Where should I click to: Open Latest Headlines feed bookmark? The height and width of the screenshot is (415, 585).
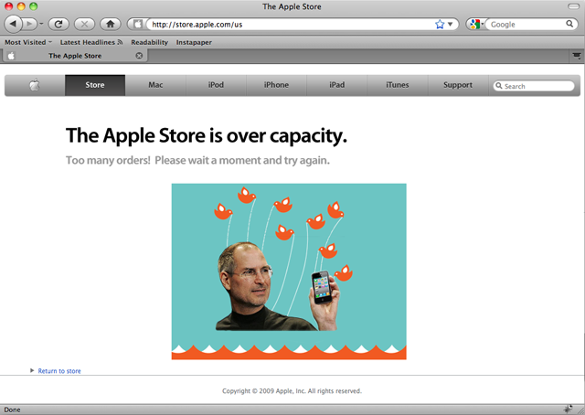pos(91,42)
